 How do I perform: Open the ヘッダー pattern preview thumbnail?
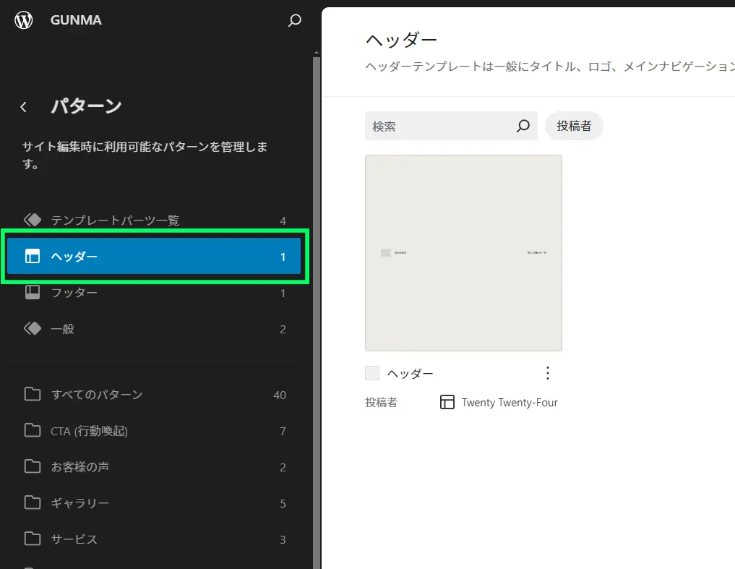pos(463,253)
